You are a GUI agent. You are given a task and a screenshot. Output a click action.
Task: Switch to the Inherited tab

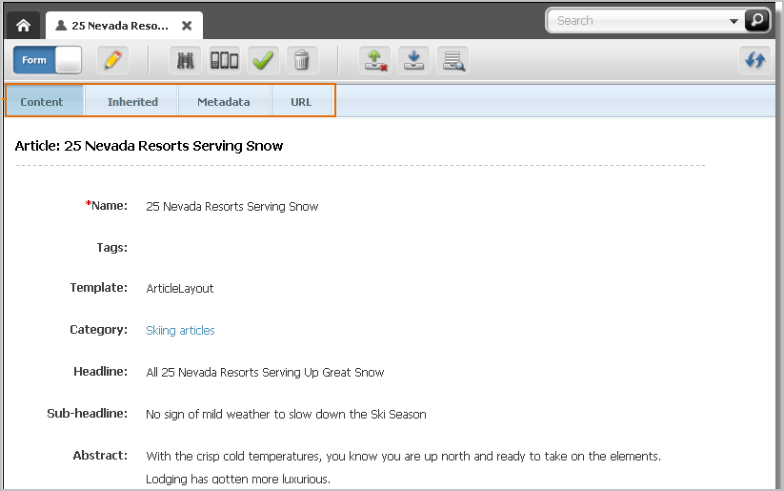132,102
